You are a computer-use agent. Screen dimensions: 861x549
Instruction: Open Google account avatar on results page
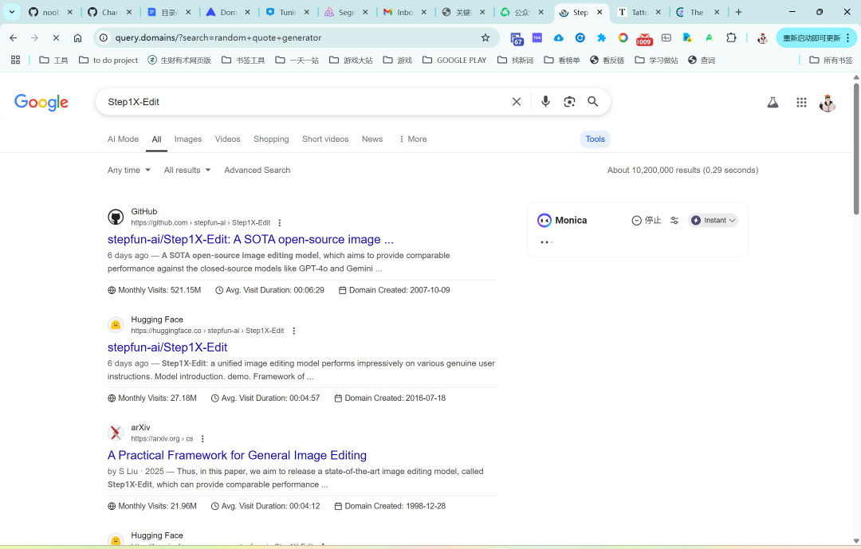click(x=828, y=103)
